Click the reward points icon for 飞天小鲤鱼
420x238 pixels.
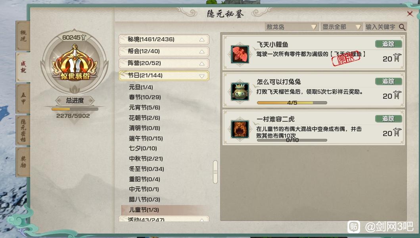[x=397, y=58]
